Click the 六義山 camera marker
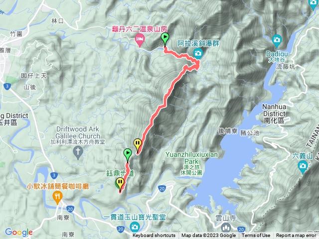This screenshot has width=319, height=239. tap(303, 166)
